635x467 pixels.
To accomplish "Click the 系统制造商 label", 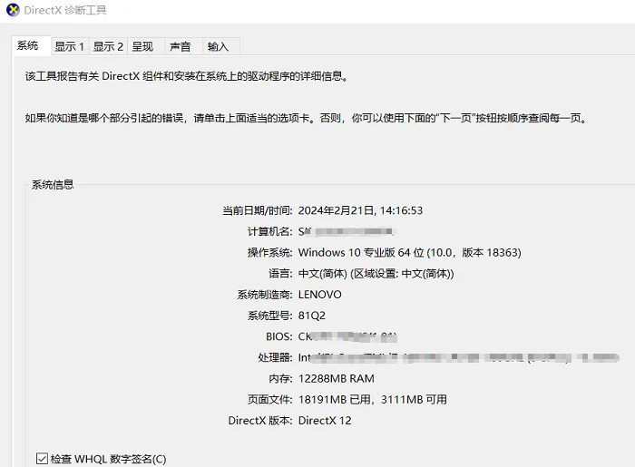I will click(x=265, y=295).
